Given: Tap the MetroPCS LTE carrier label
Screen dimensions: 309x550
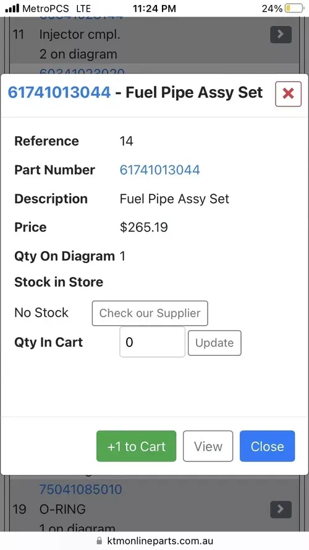Looking at the screenshot, I should 56,9.
